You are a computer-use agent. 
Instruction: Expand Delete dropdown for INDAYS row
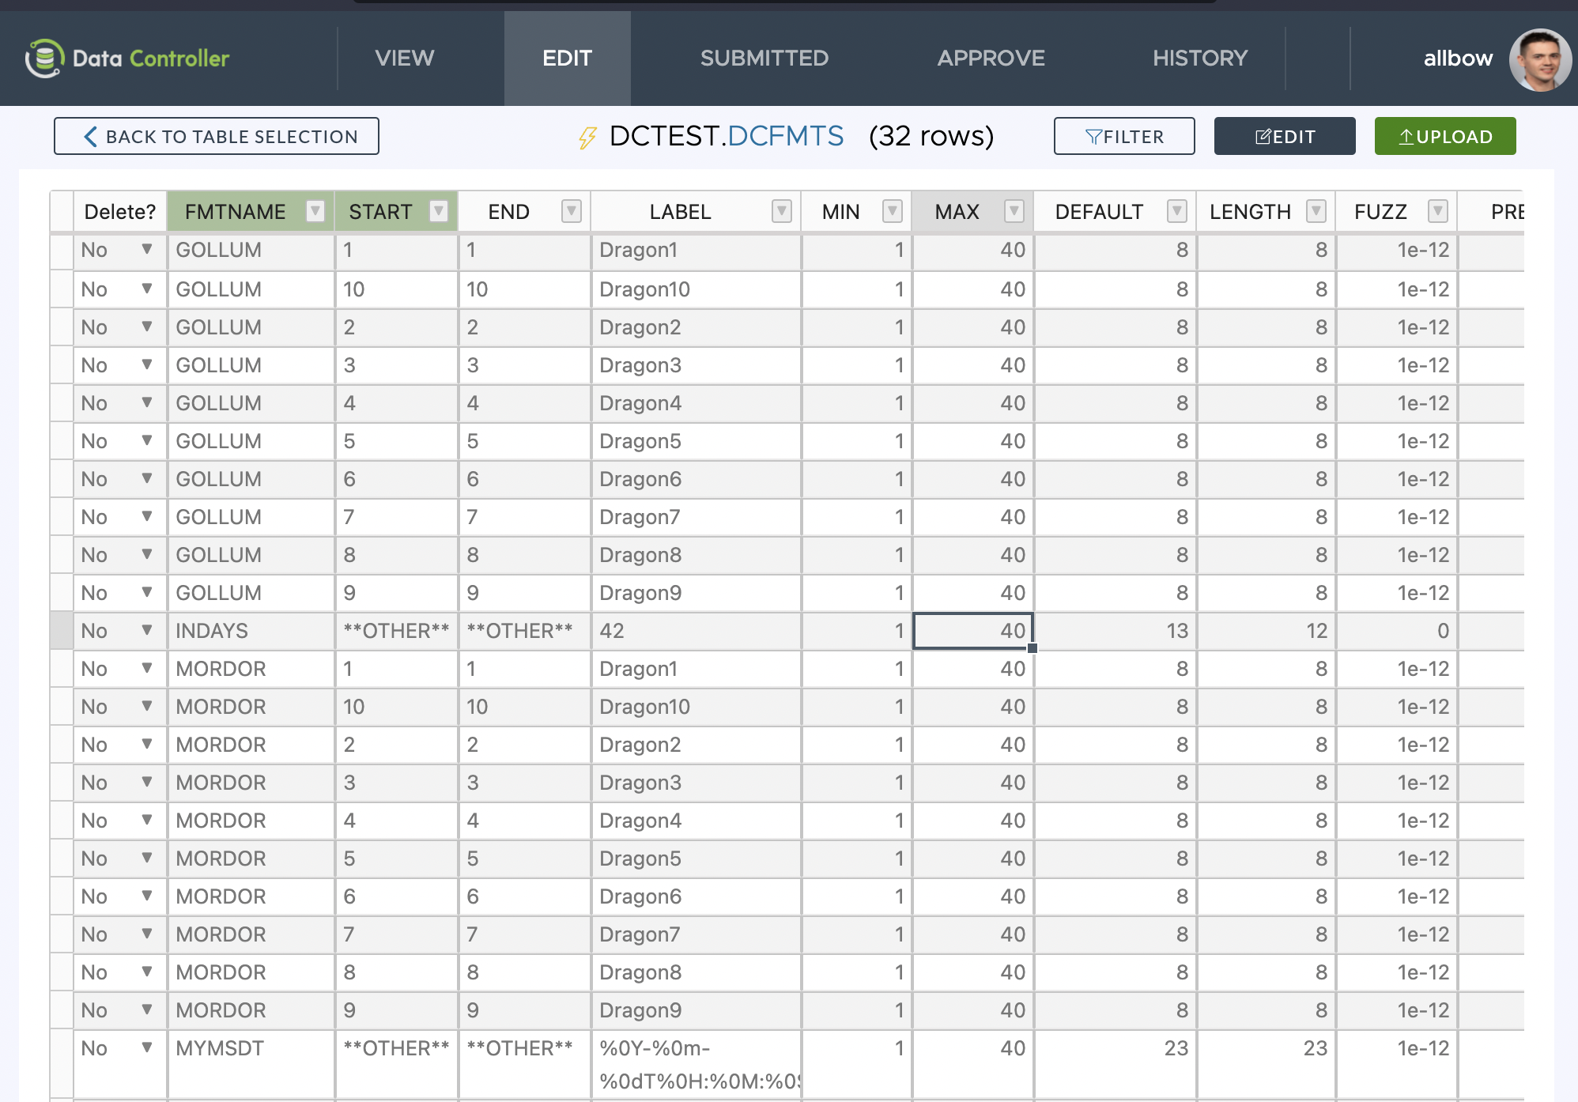tap(147, 630)
